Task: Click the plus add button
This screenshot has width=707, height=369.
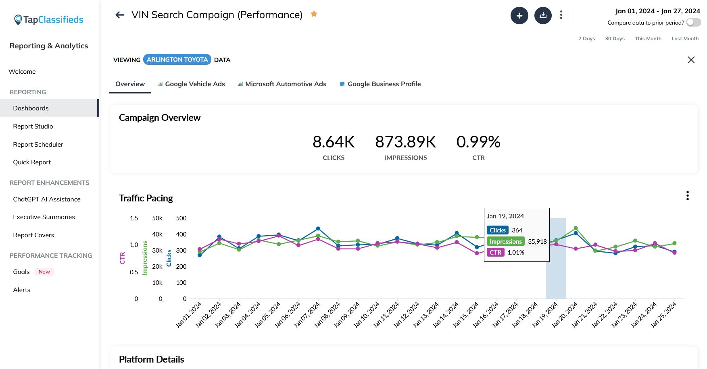Action: tap(519, 16)
